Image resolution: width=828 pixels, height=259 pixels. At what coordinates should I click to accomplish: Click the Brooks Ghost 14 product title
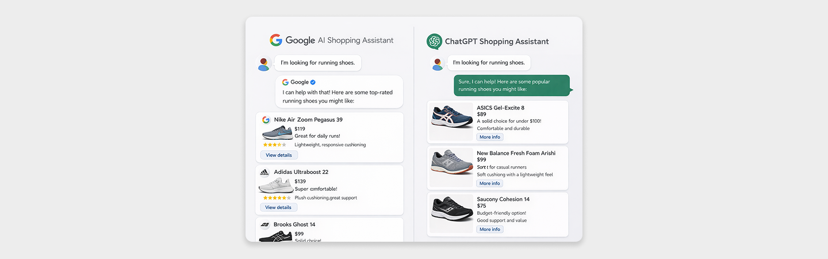(294, 224)
